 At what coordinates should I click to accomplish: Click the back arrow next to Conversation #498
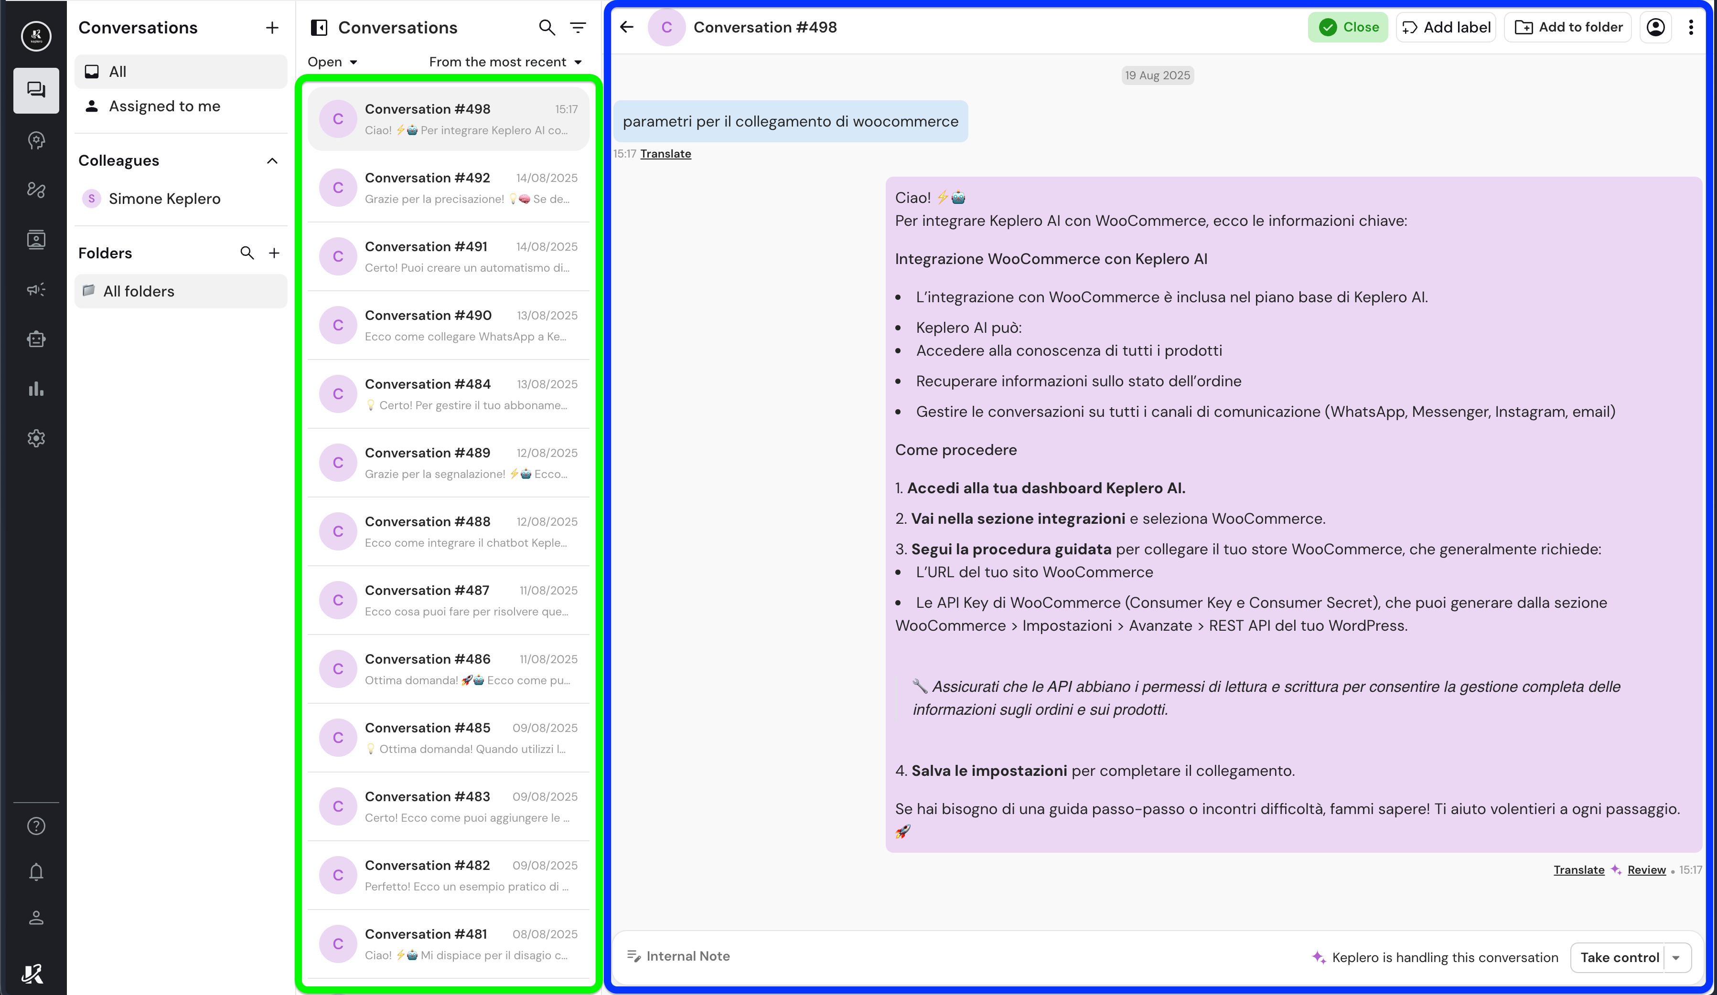click(x=627, y=27)
